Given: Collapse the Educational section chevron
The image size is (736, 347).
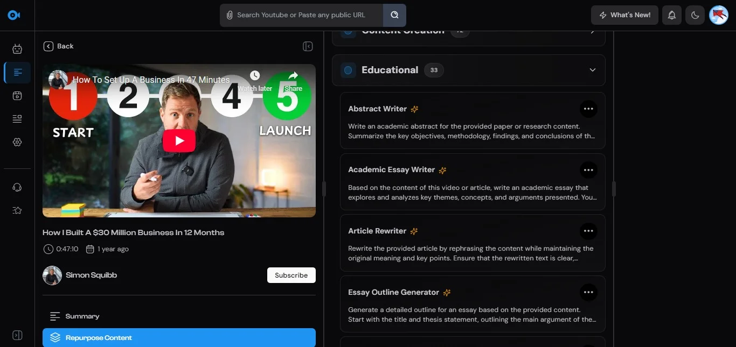Looking at the screenshot, I should coord(593,70).
